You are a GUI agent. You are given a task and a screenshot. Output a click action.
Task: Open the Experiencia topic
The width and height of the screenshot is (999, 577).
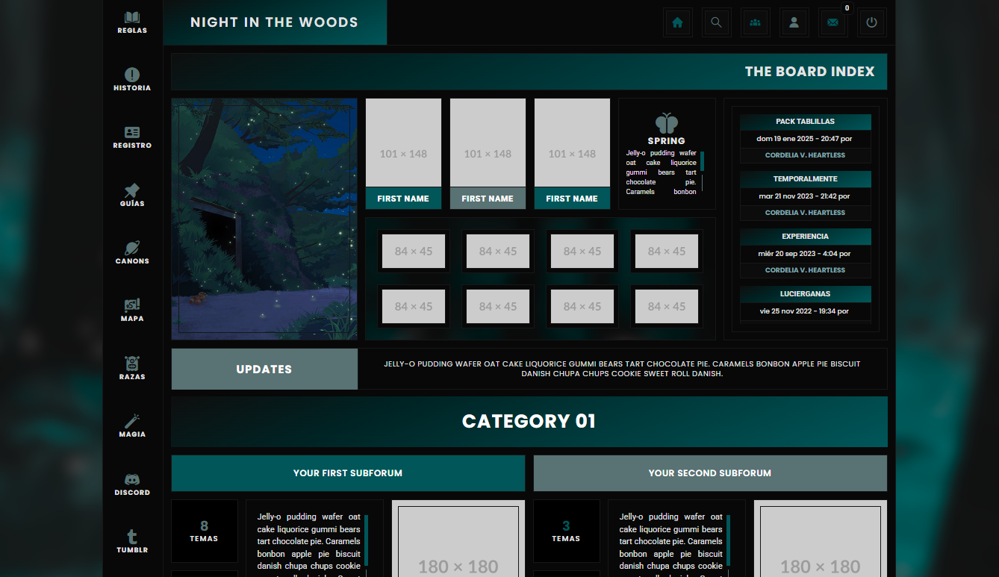pyautogui.click(x=805, y=237)
